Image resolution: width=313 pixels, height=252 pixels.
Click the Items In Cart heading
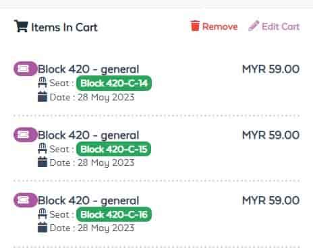pos(64,28)
